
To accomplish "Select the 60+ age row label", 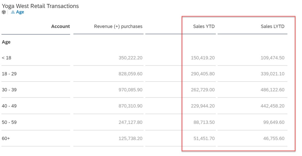I will pyautogui.click(x=6, y=138).
